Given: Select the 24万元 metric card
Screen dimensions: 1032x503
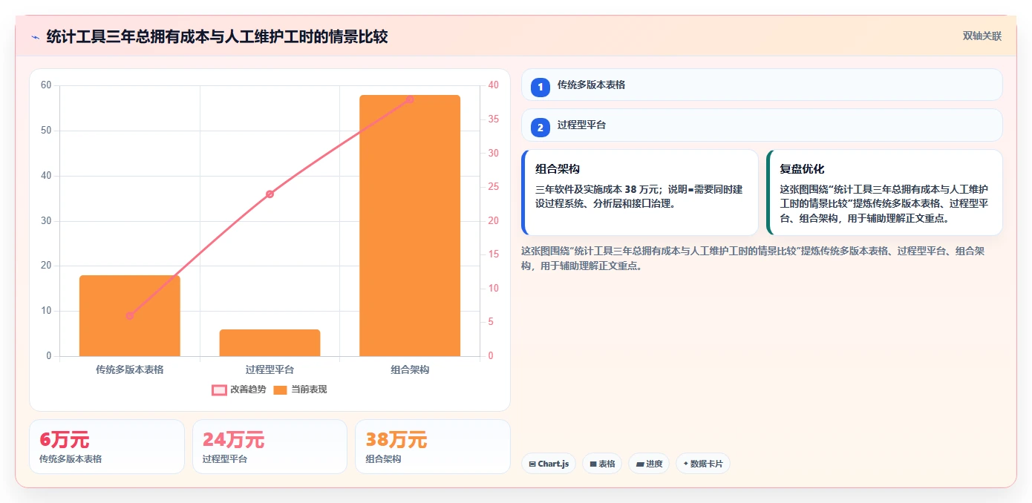Looking at the screenshot, I should pos(270,447).
